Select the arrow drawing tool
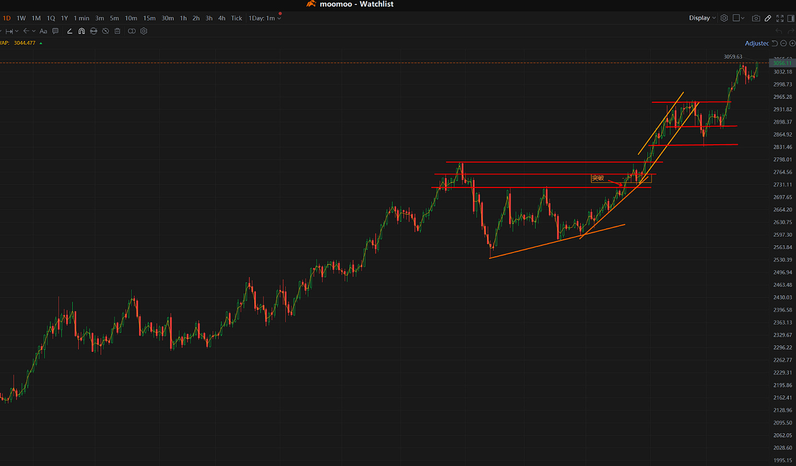The width and height of the screenshot is (796, 466). [26, 31]
